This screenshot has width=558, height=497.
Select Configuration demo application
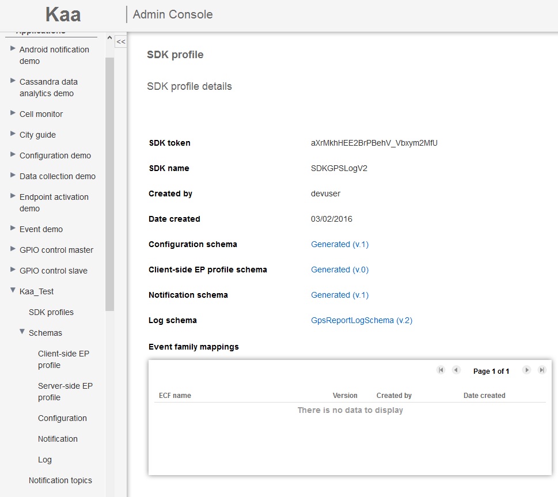click(x=55, y=155)
